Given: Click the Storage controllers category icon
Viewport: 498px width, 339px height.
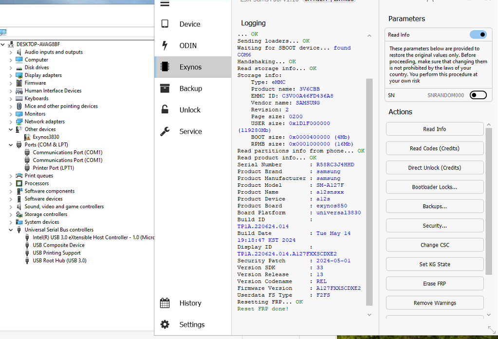Looking at the screenshot, I should [x=19, y=214].
